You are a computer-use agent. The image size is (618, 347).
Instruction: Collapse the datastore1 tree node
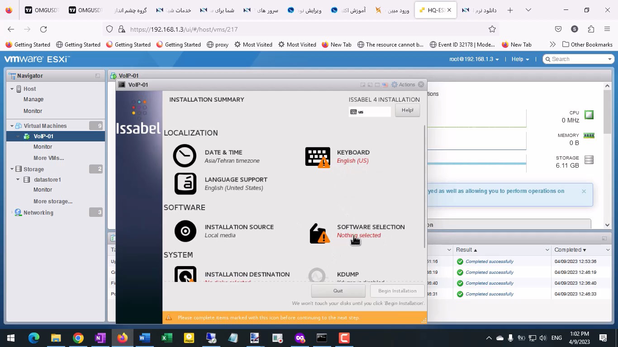pos(19,180)
